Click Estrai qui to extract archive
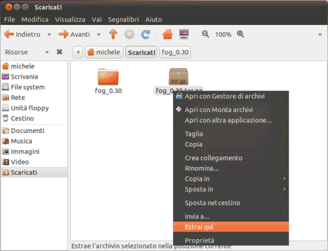The width and height of the screenshot is (328, 251). (231, 227)
